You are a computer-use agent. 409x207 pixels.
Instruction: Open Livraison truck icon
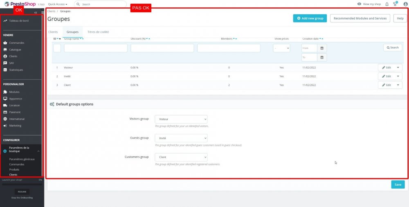pos(5,106)
